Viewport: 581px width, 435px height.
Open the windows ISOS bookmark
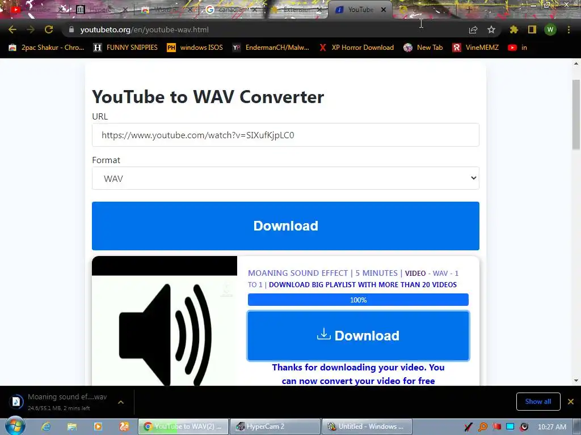coord(195,48)
